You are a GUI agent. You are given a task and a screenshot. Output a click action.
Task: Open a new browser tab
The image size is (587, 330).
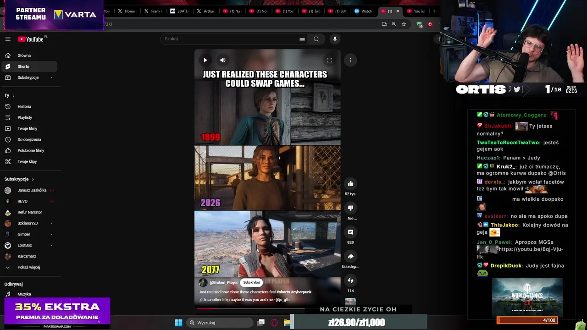(x=434, y=11)
